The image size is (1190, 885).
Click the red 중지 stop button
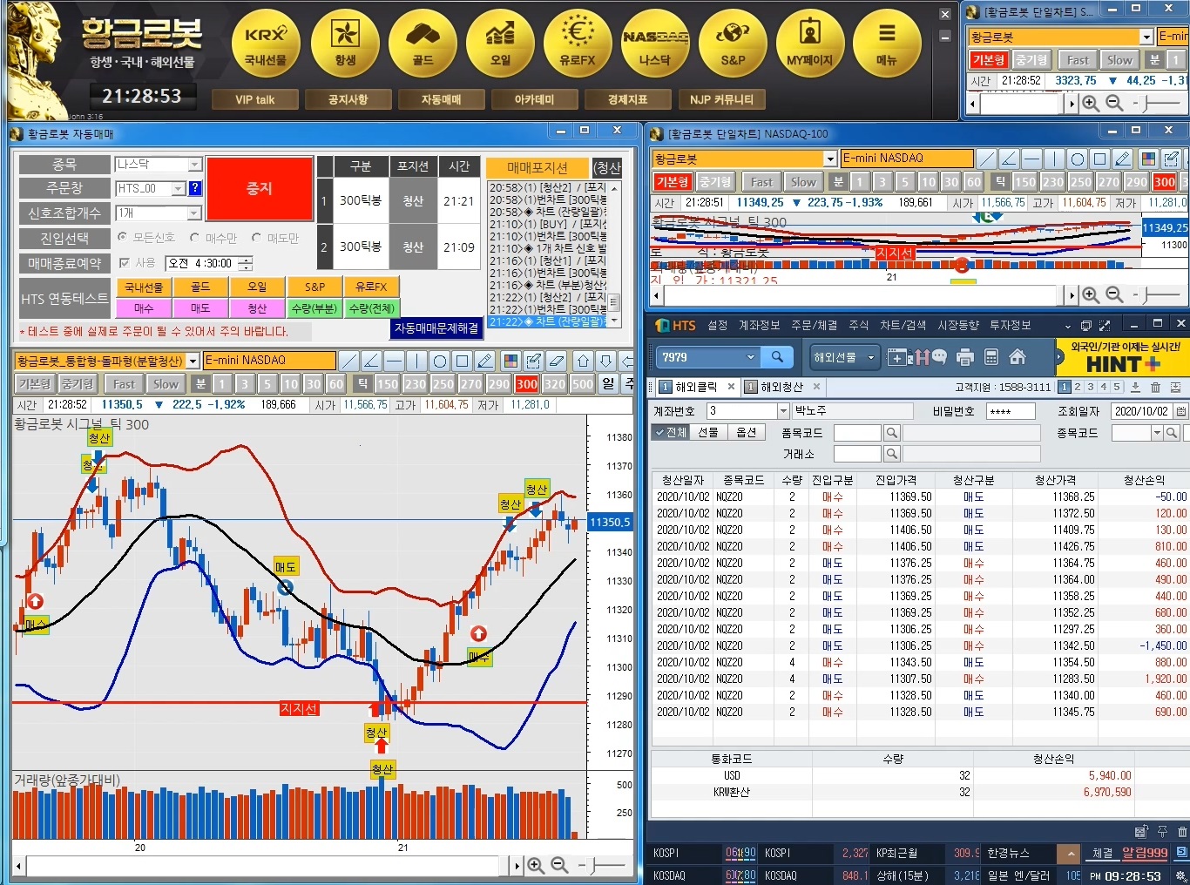click(x=260, y=188)
